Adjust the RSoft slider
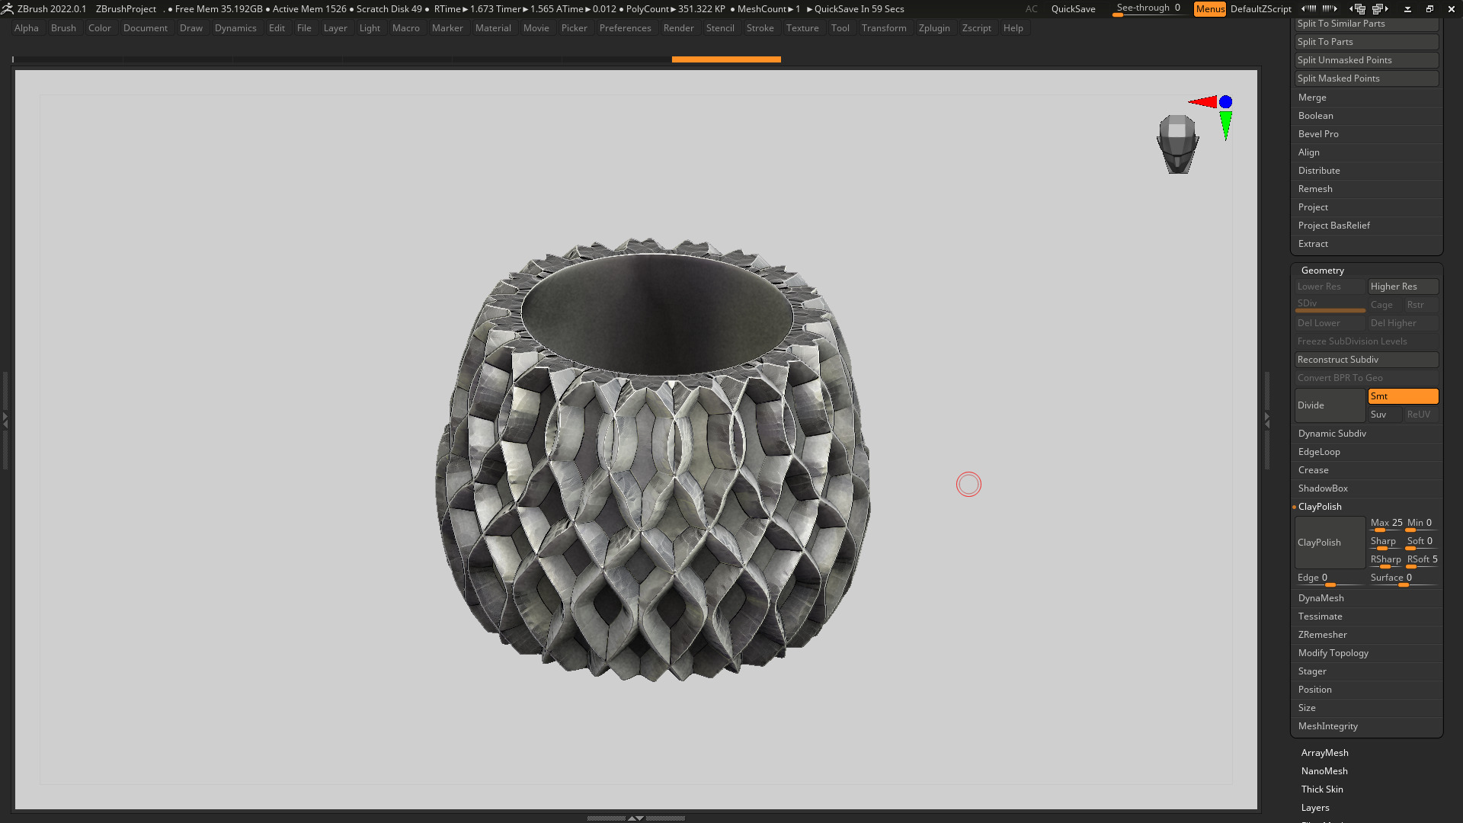The width and height of the screenshot is (1463, 823). click(1422, 561)
